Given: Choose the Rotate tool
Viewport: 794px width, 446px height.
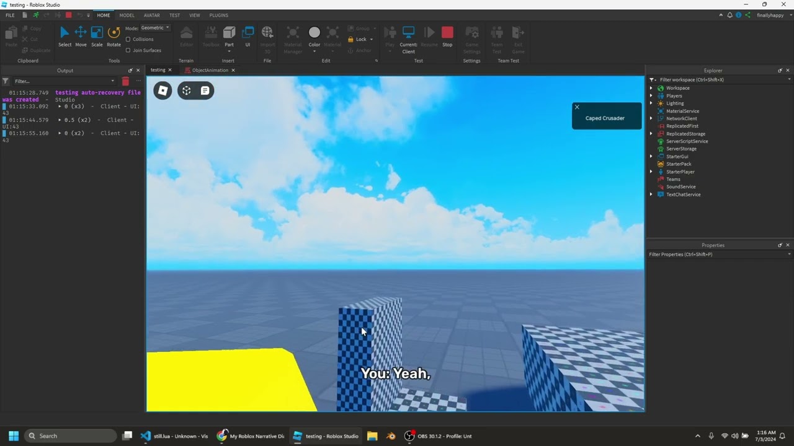Looking at the screenshot, I should 114,37.
